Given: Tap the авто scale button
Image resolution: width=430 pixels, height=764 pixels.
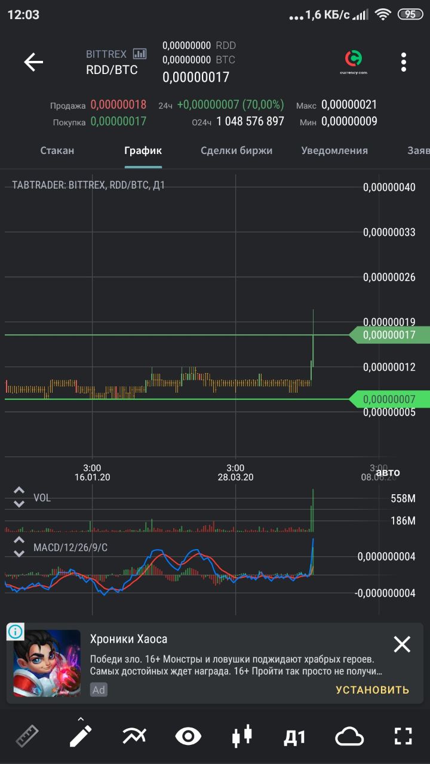Looking at the screenshot, I should [x=388, y=473].
